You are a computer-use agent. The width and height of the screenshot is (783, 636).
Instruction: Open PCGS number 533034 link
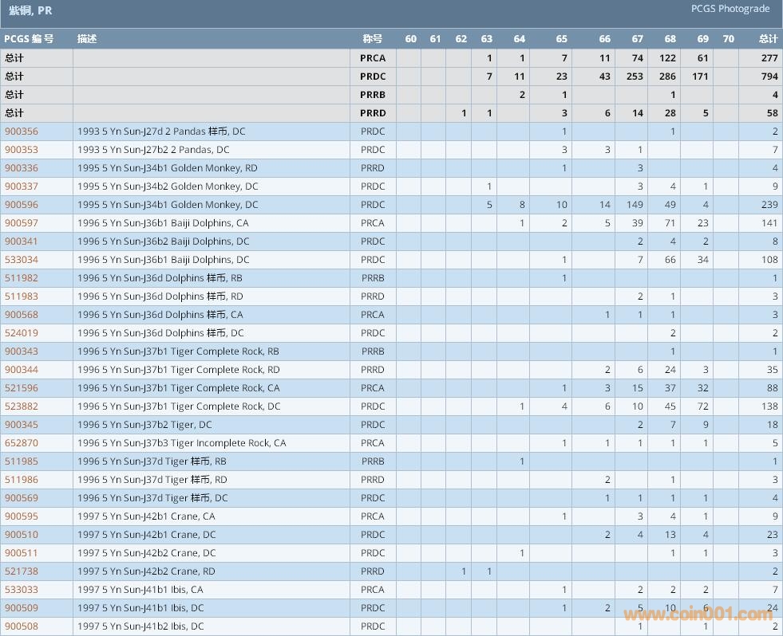22,260
